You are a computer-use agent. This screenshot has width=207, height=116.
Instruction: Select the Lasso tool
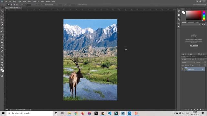click(2, 16)
